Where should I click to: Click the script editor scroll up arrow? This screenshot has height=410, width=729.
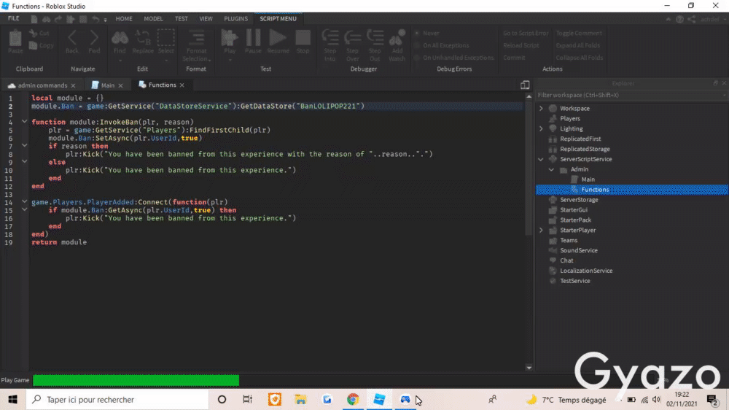tap(529, 96)
